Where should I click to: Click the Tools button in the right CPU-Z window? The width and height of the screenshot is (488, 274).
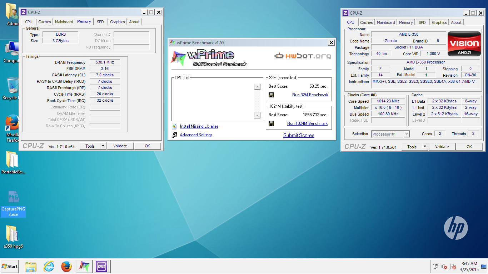[x=412, y=147]
